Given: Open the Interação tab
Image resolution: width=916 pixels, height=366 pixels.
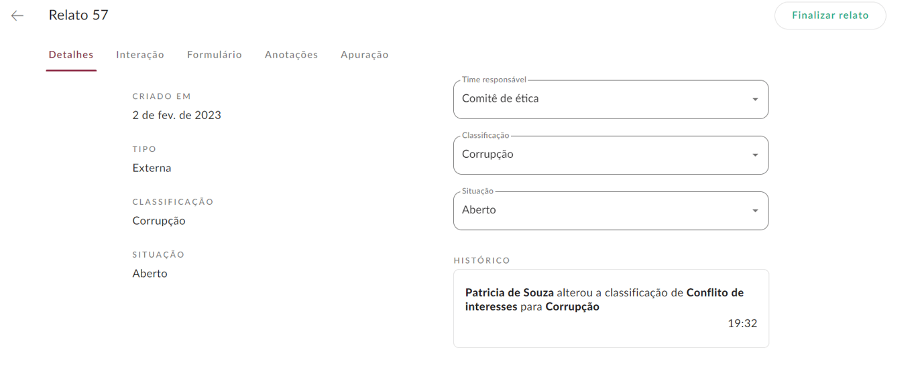Looking at the screenshot, I should coord(140,55).
